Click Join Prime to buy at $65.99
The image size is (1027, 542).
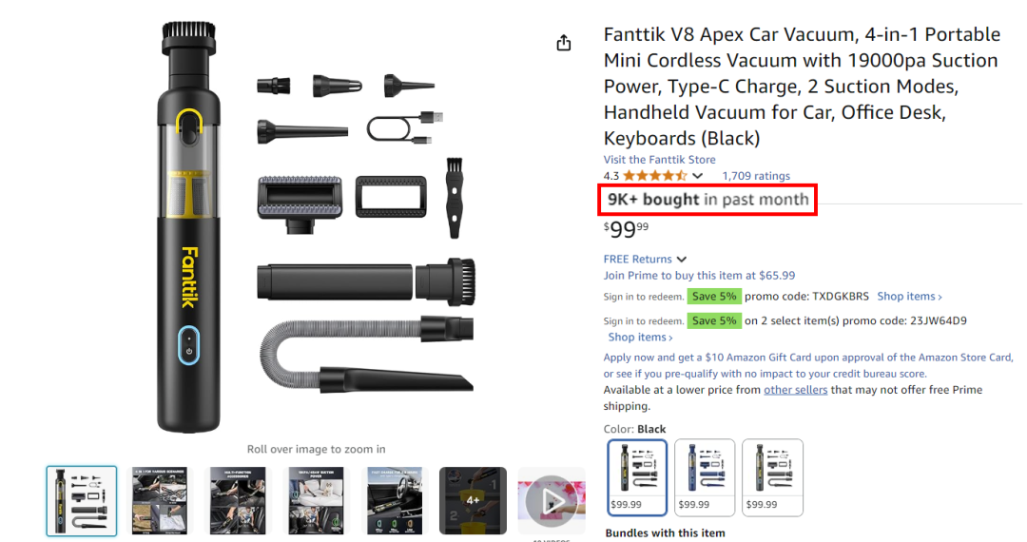coord(699,276)
